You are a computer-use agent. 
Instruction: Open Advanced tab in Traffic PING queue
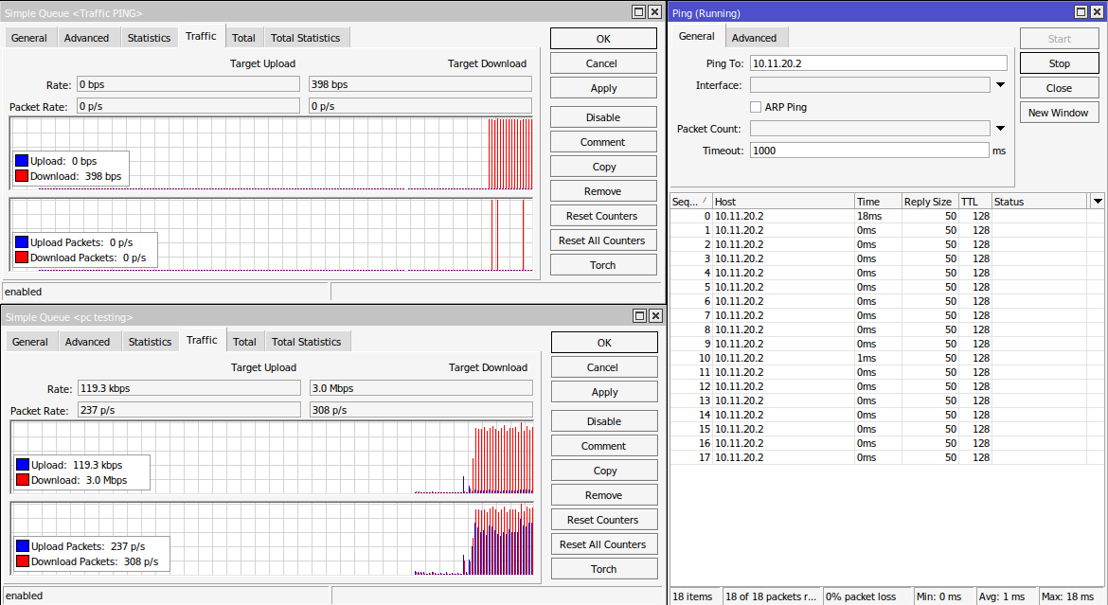coord(86,38)
